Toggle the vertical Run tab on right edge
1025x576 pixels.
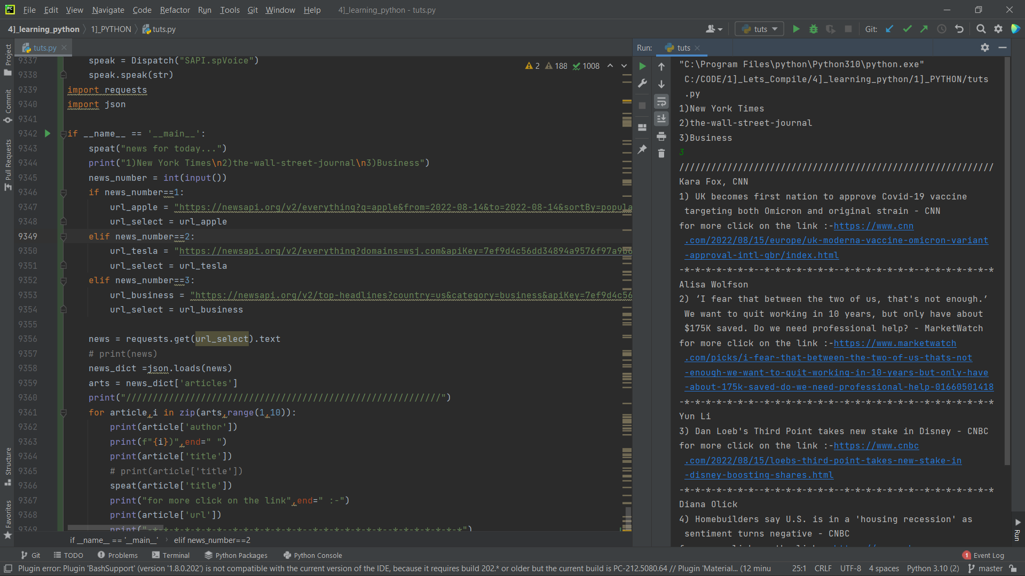(x=1018, y=530)
